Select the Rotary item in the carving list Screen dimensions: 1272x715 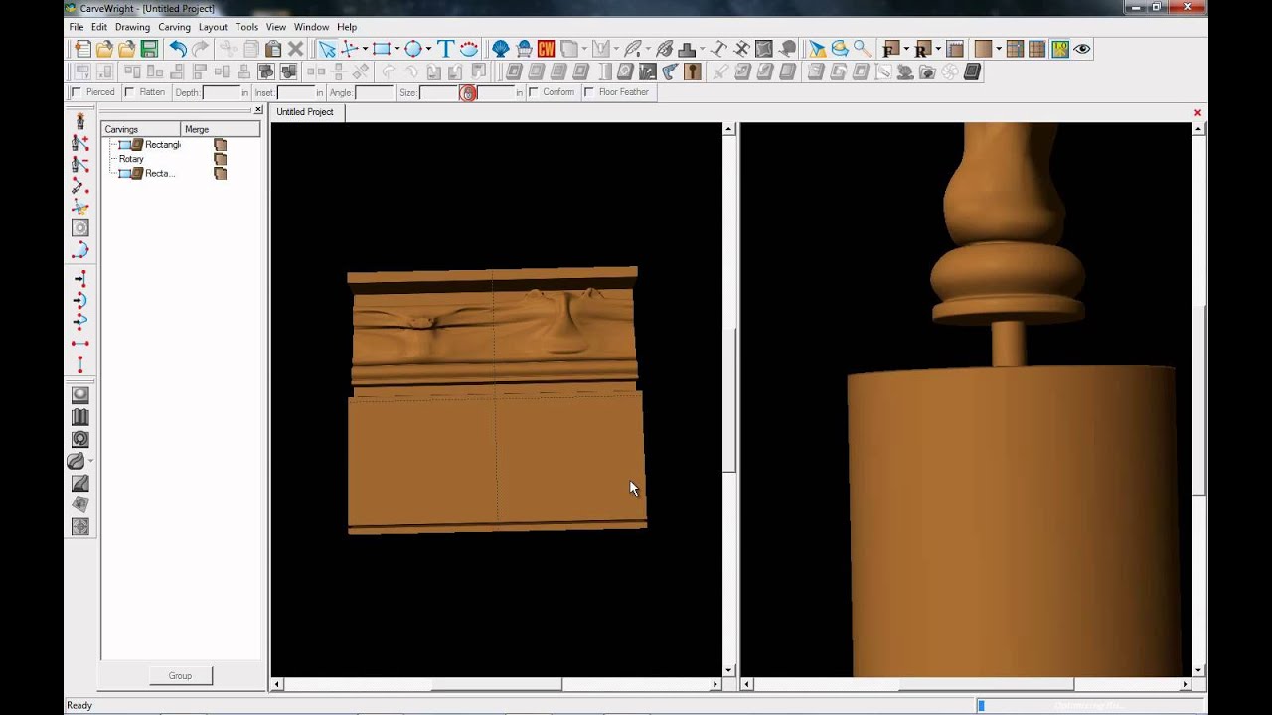(131, 159)
